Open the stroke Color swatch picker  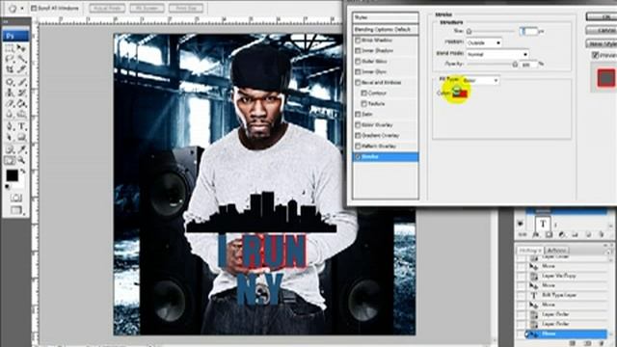460,93
